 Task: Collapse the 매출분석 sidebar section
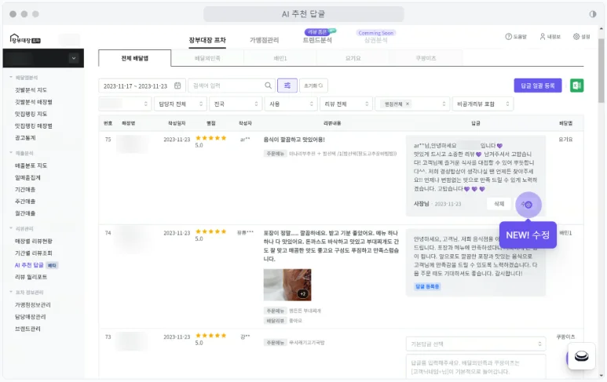pos(21,153)
